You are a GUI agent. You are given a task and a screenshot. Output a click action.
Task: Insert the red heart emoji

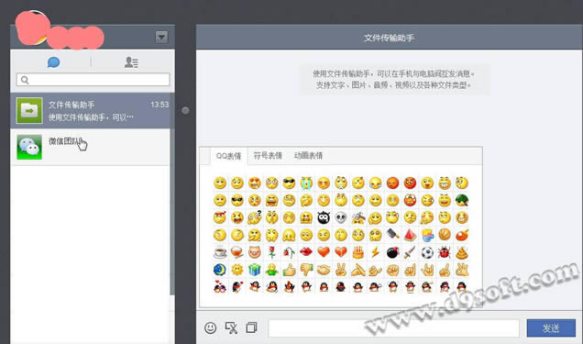pos(324,252)
